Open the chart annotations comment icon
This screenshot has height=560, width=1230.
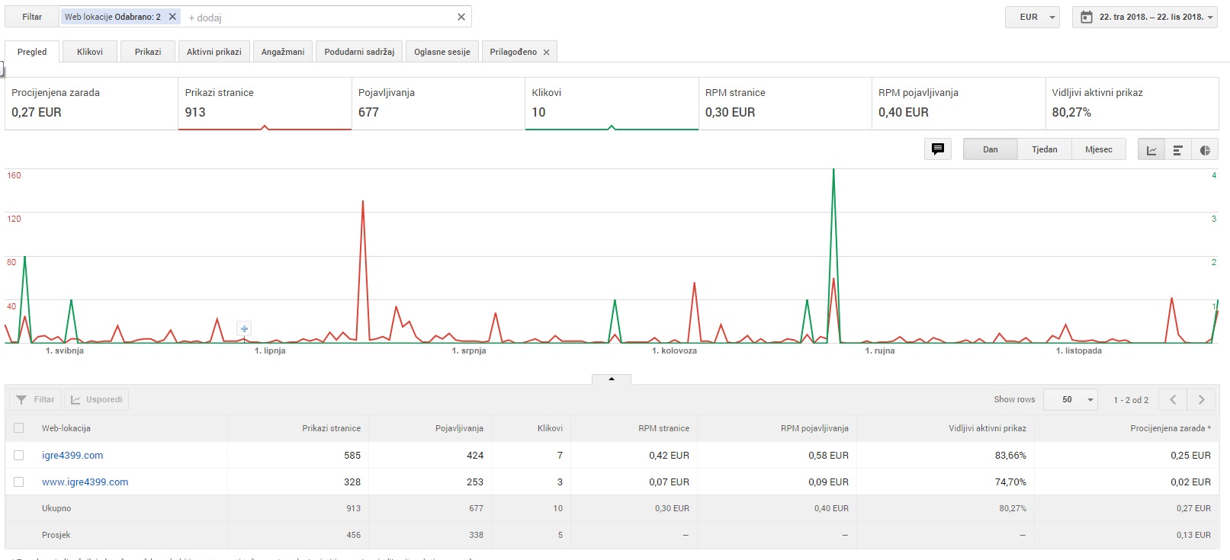[938, 149]
